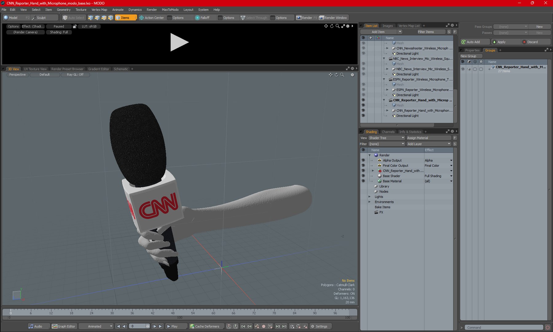Open the Sculpt tools

[45, 18]
